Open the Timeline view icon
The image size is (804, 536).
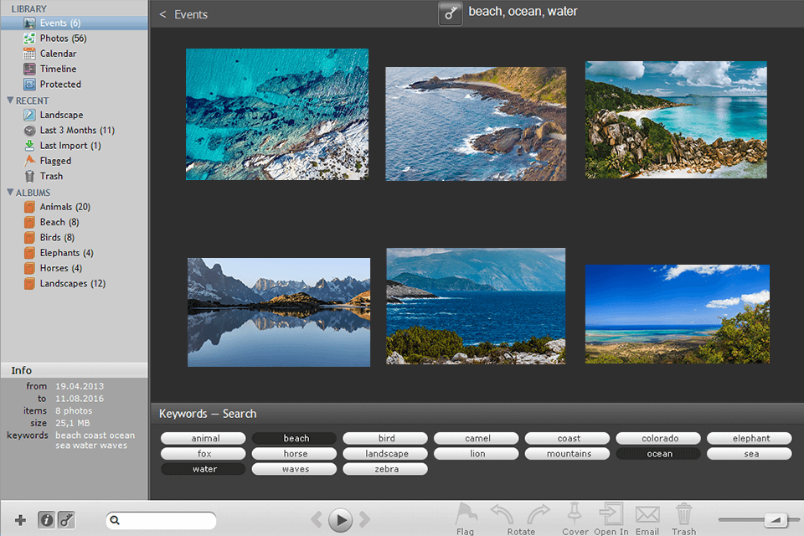[30, 69]
